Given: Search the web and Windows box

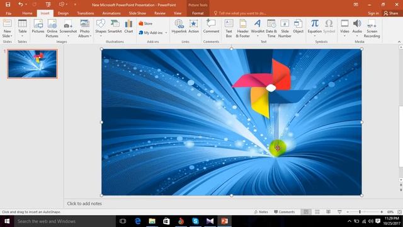Looking at the screenshot, I should click(65, 221).
